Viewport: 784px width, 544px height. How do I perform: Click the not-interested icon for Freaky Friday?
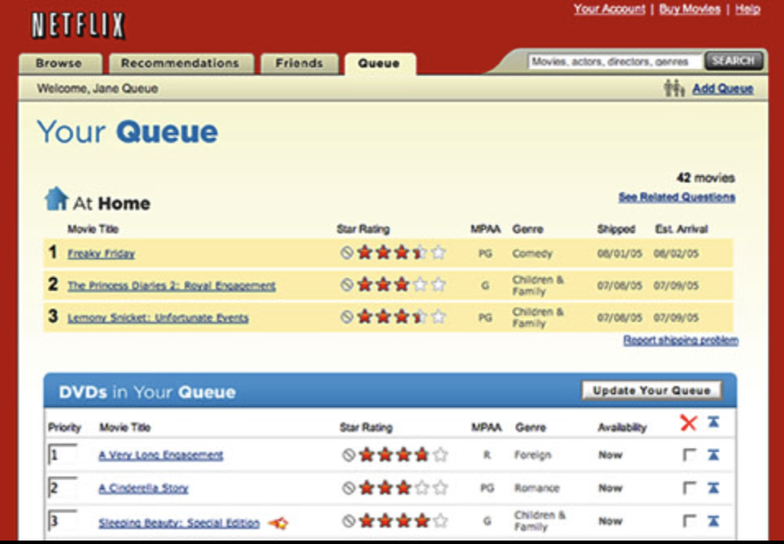347,253
